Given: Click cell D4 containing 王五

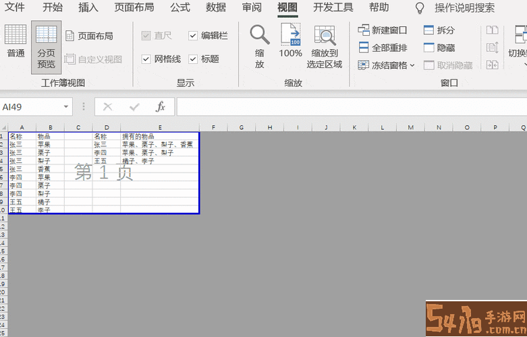Looking at the screenshot, I should coord(107,161).
